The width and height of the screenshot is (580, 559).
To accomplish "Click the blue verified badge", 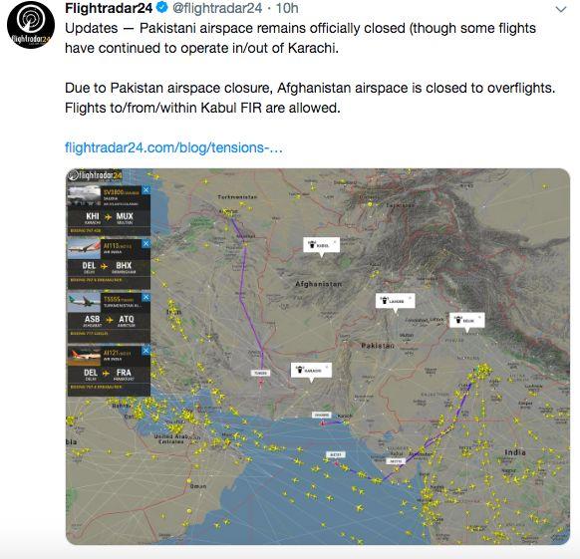I will [161, 7].
